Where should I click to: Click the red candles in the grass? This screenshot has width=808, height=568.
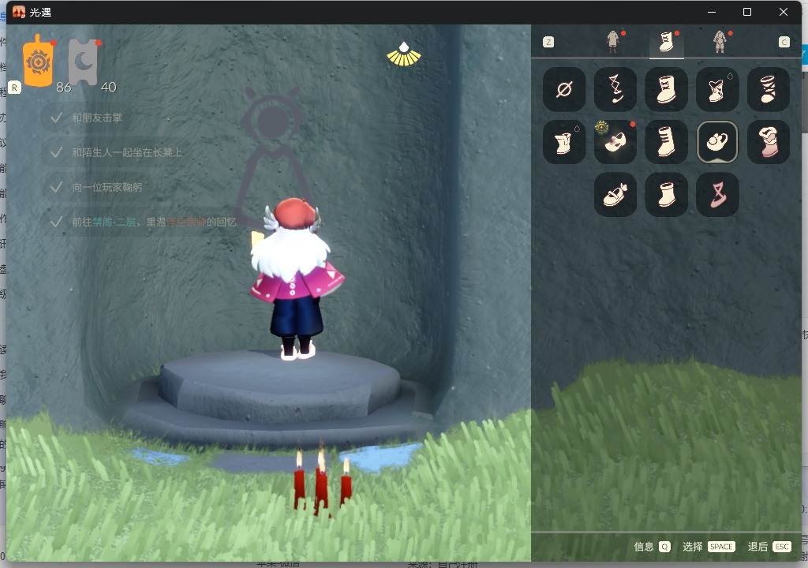(323, 482)
